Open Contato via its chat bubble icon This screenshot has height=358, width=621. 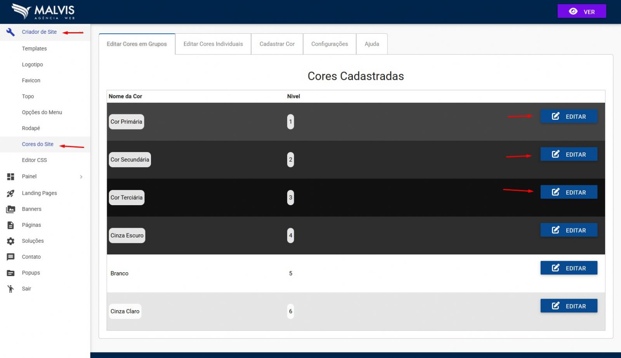click(x=10, y=257)
